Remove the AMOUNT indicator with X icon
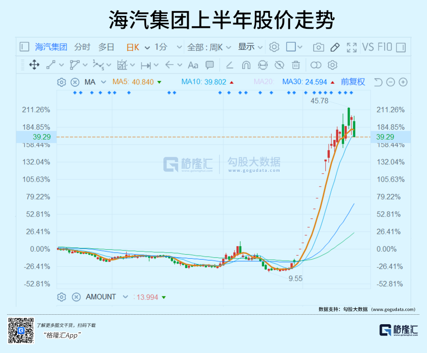This screenshot has height=353, width=427. (x=76, y=297)
